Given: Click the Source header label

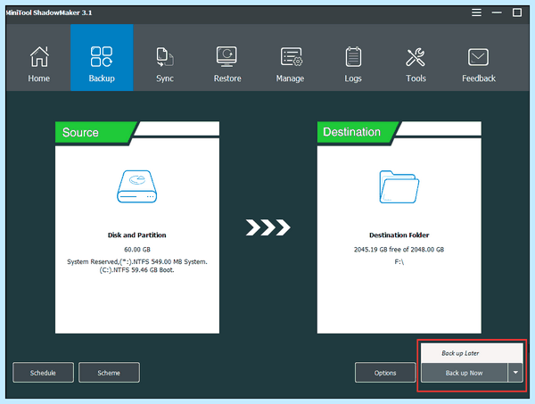Looking at the screenshot, I should pos(80,132).
